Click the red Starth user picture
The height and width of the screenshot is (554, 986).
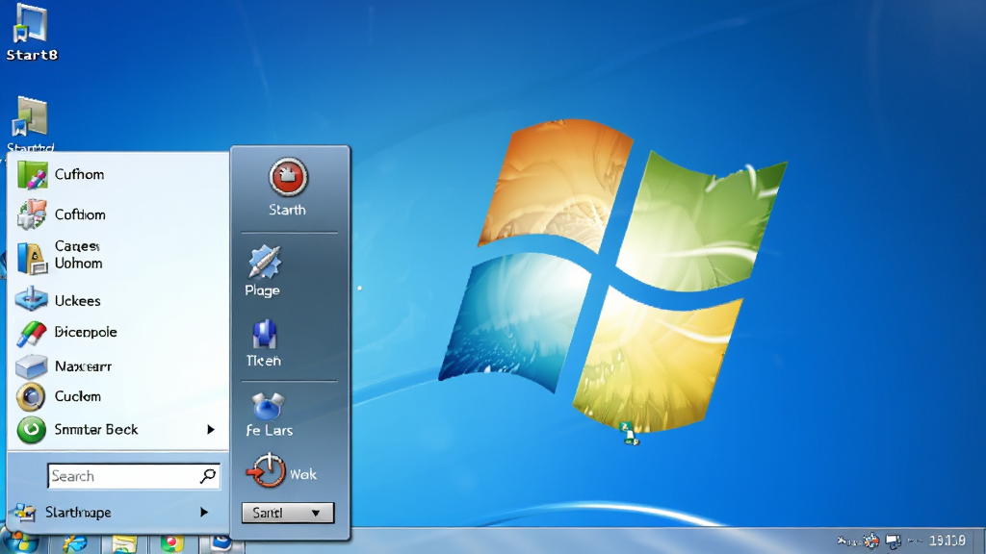click(288, 177)
